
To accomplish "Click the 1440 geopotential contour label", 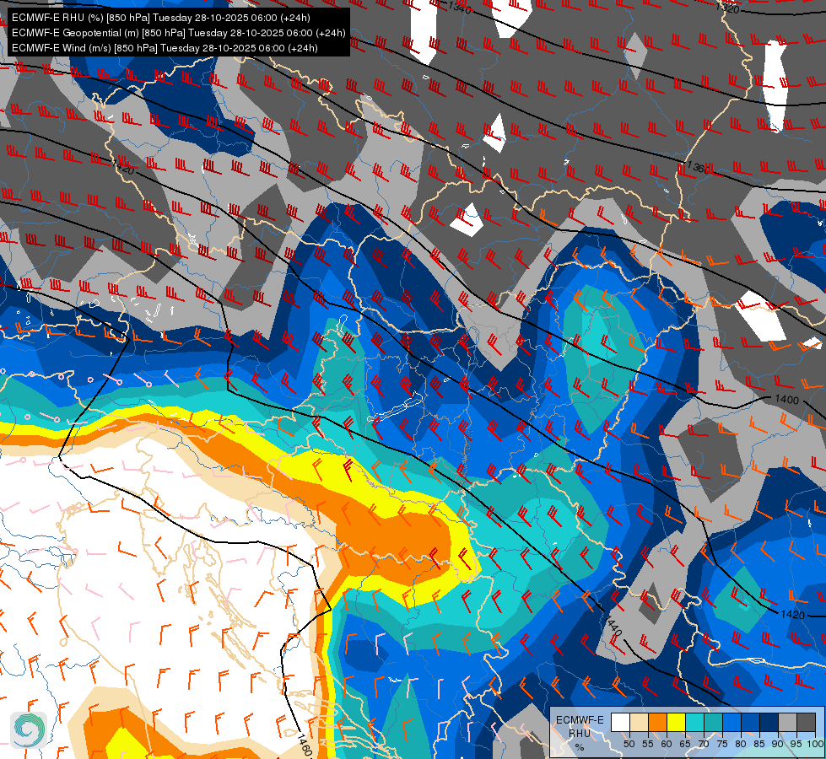I will pyautogui.click(x=614, y=625).
